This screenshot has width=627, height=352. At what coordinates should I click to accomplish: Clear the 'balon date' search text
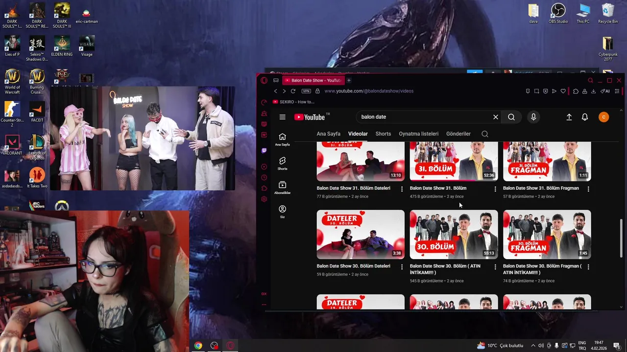point(496,117)
